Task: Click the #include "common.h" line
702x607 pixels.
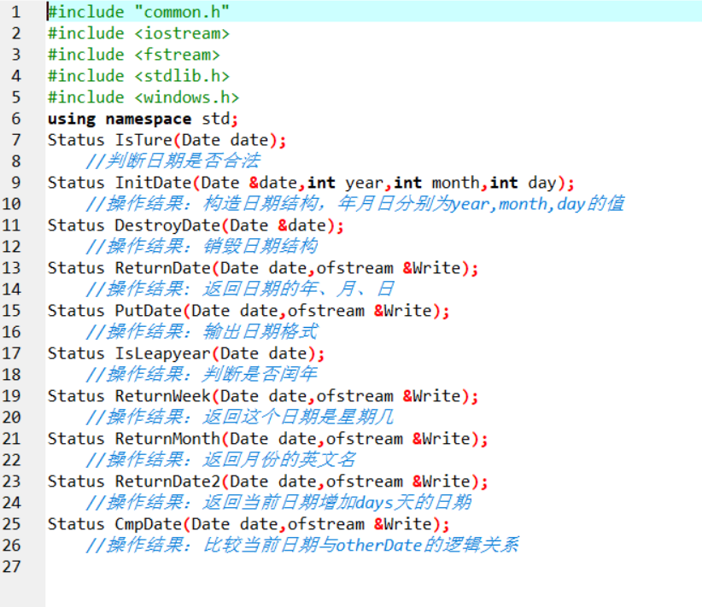Action: click(138, 12)
